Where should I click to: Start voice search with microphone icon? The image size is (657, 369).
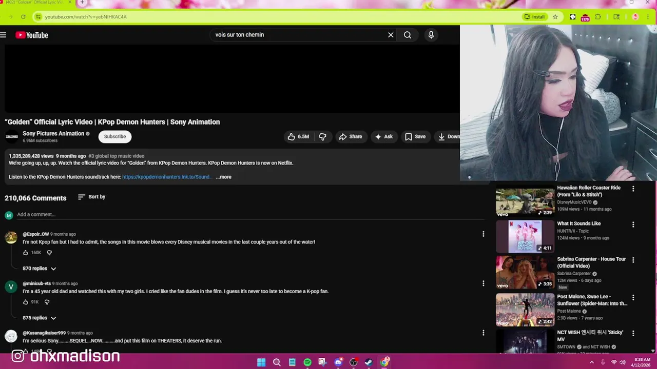click(431, 35)
